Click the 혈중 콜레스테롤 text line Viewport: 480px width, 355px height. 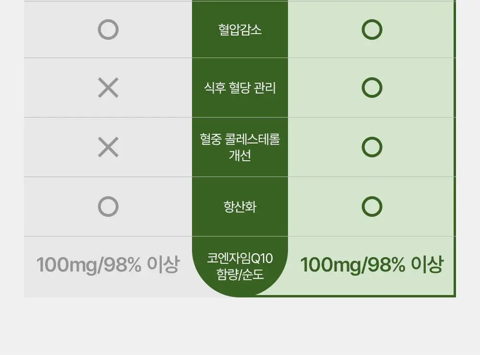(x=240, y=139)
